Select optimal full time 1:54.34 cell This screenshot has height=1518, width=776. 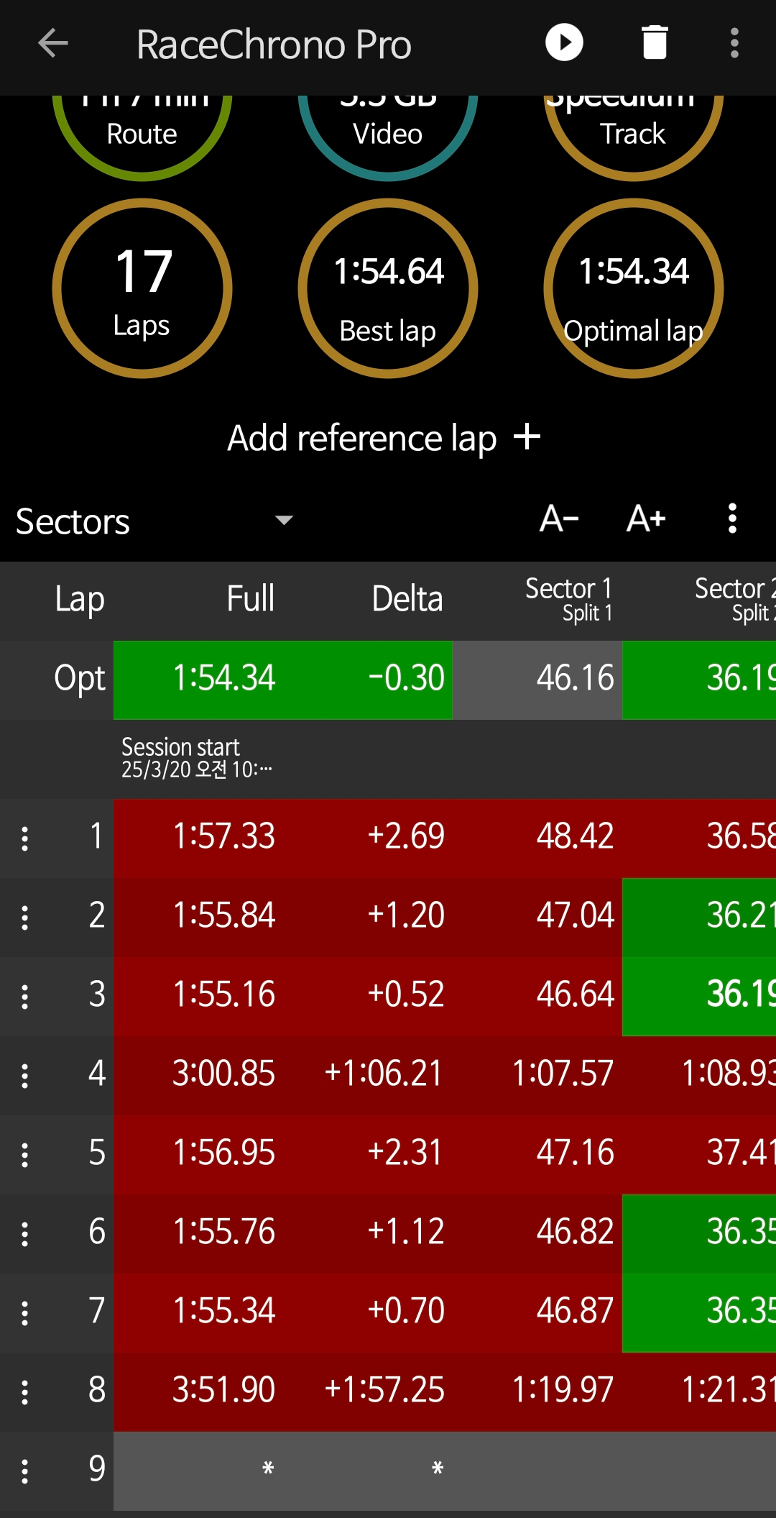pos(198,680)
